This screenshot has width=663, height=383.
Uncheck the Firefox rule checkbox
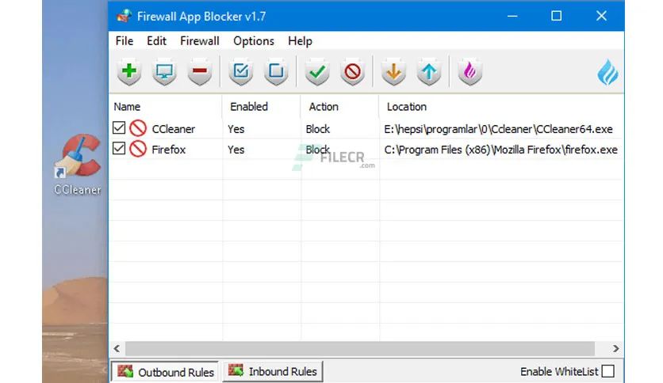119,149
